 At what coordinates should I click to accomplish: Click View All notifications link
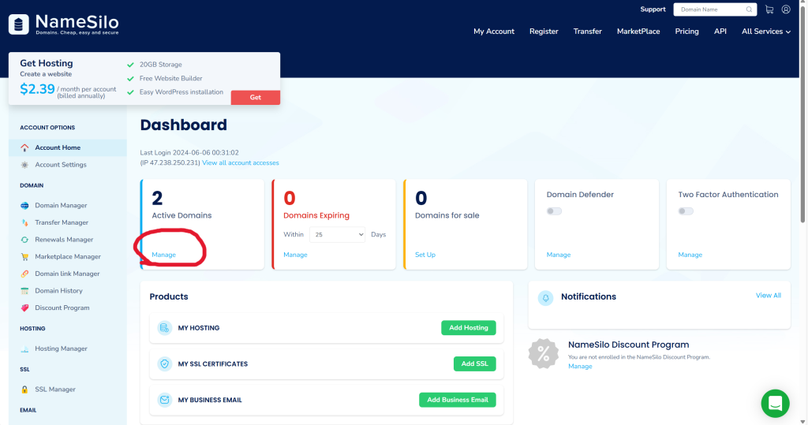(769, 296)
